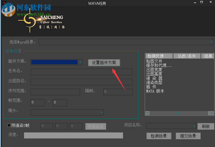Click the left arrow of the results scrollbar

tap(147, 113)
